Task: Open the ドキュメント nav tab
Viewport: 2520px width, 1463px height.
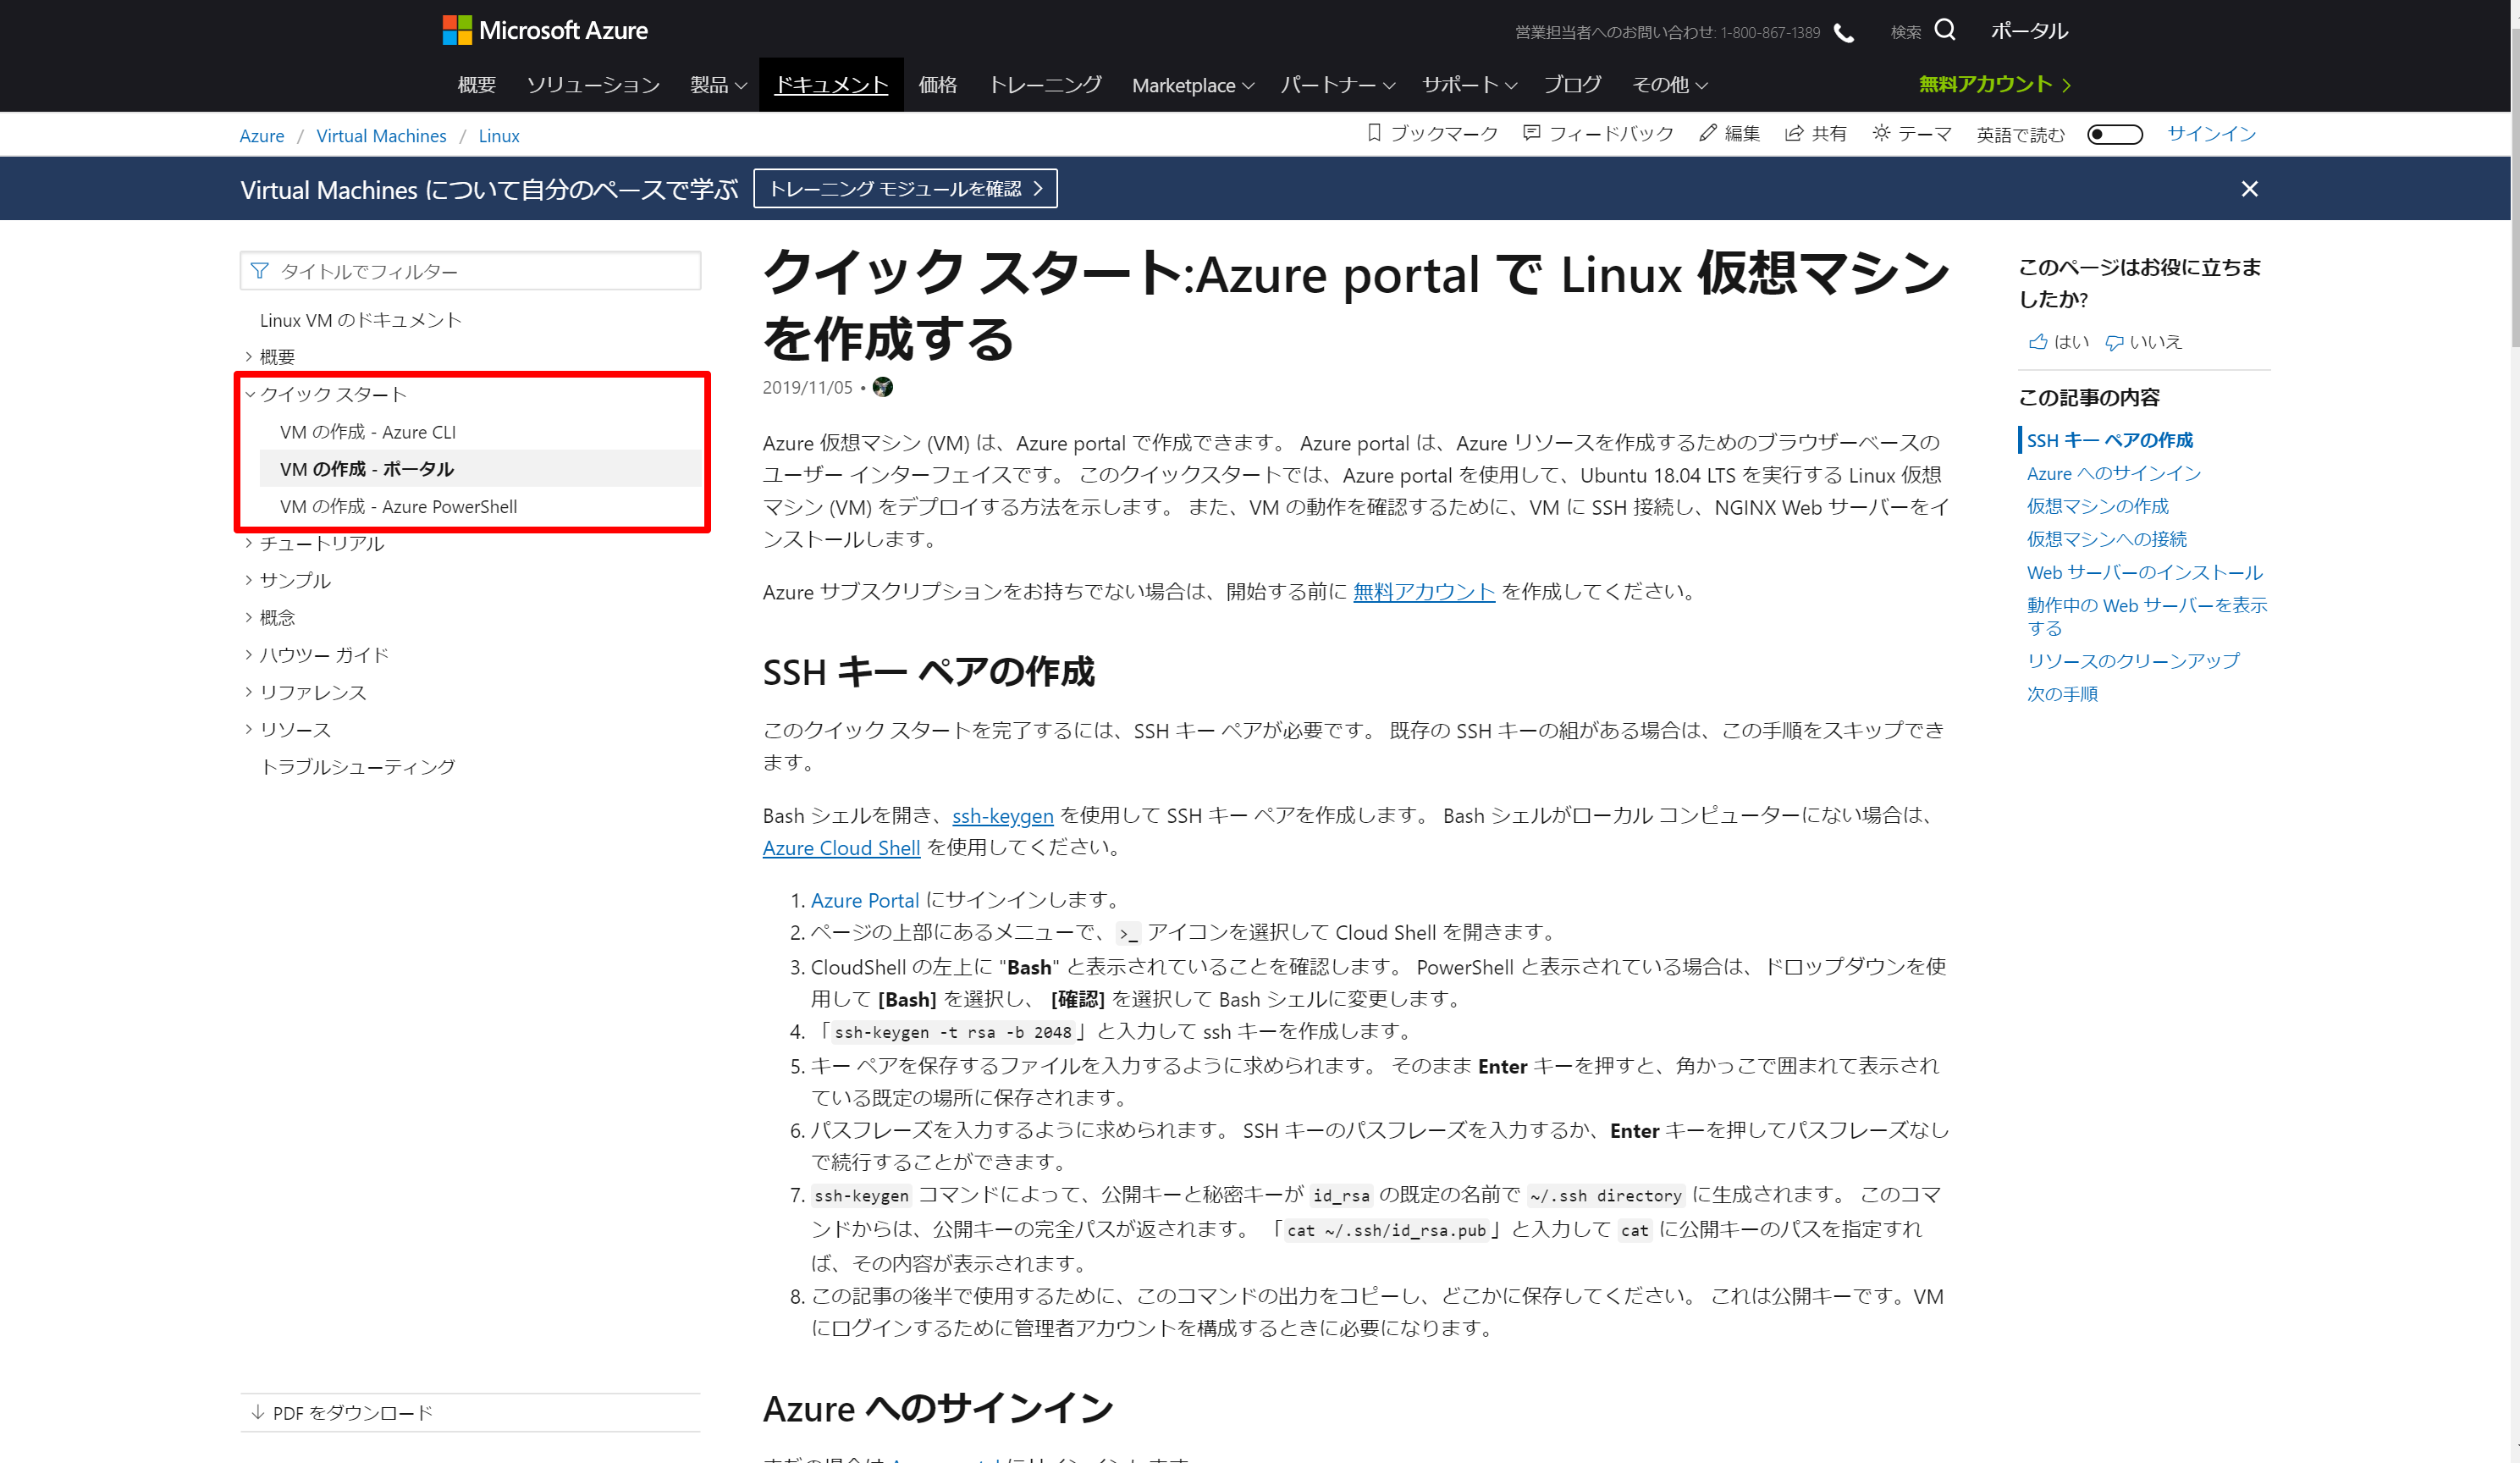Action: click(x=831, y=85)
